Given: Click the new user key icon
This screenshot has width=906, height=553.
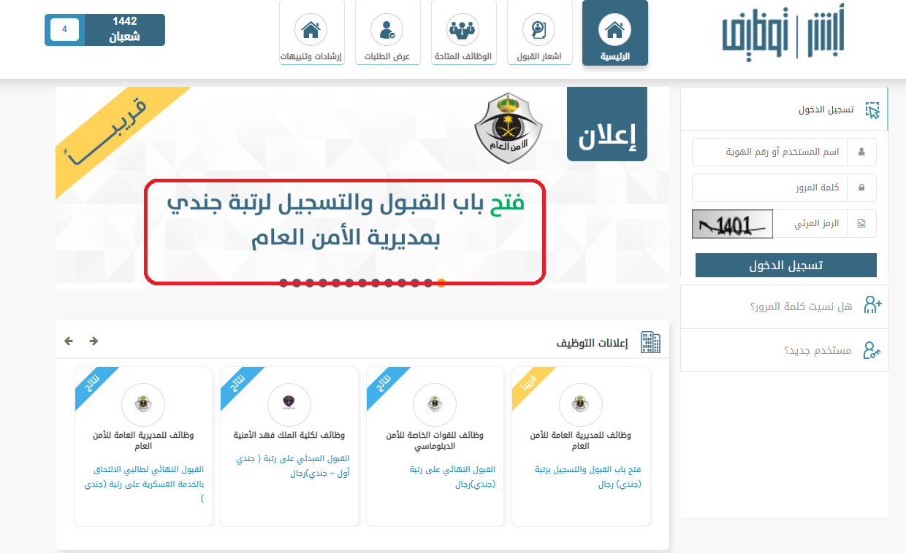Looking at the screenshot, I should 872,350.
